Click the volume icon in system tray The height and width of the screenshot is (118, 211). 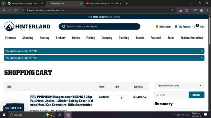coord(182,115)
